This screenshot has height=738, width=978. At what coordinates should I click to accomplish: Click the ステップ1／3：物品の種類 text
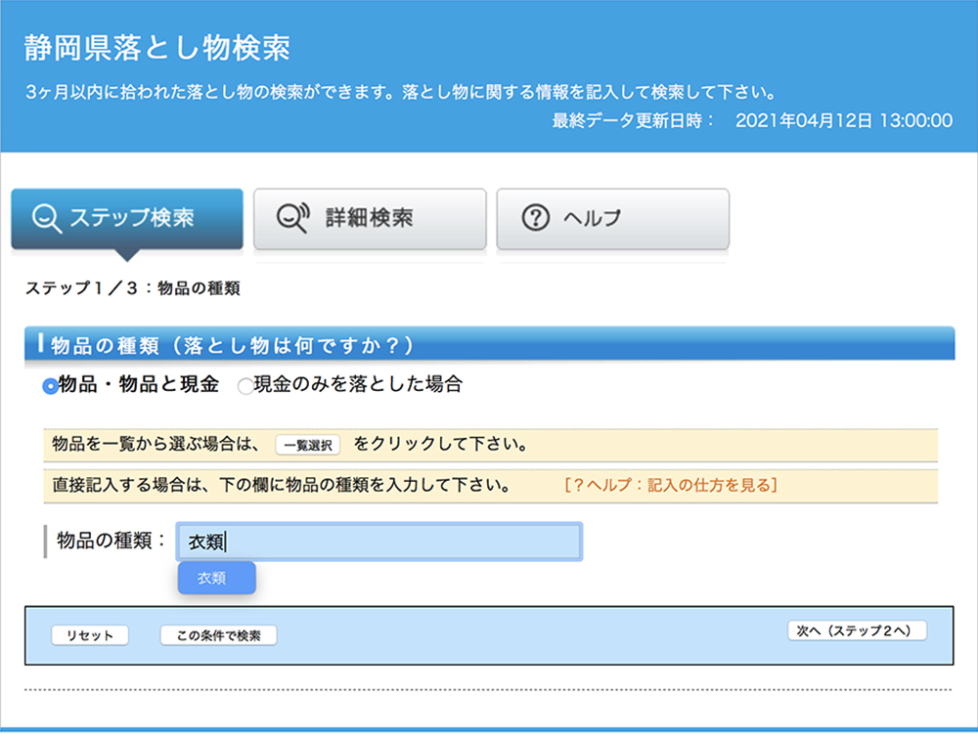click(x=132, y=288)
